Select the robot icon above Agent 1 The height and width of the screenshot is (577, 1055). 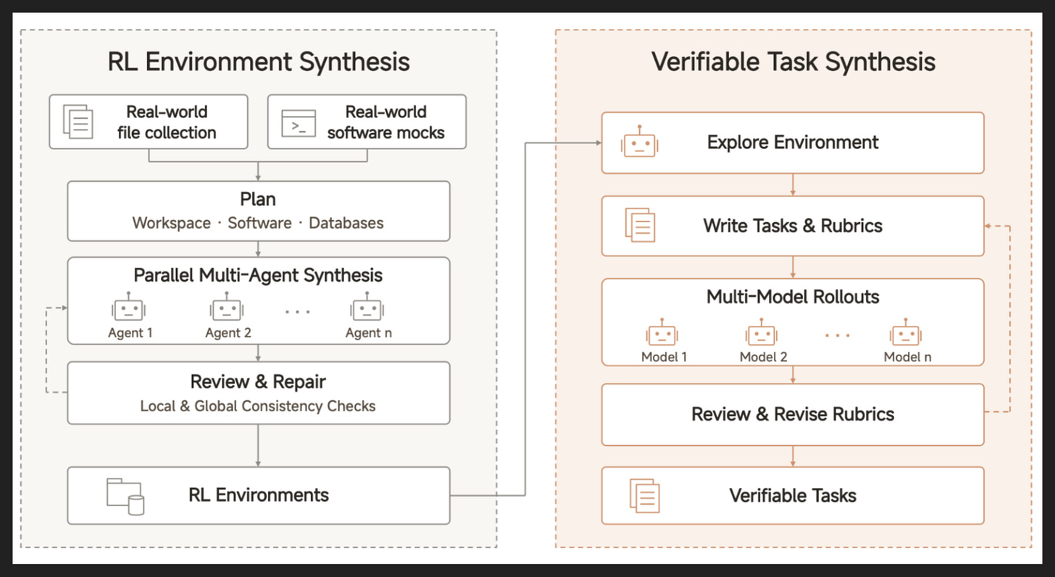(x=129, y=308)
